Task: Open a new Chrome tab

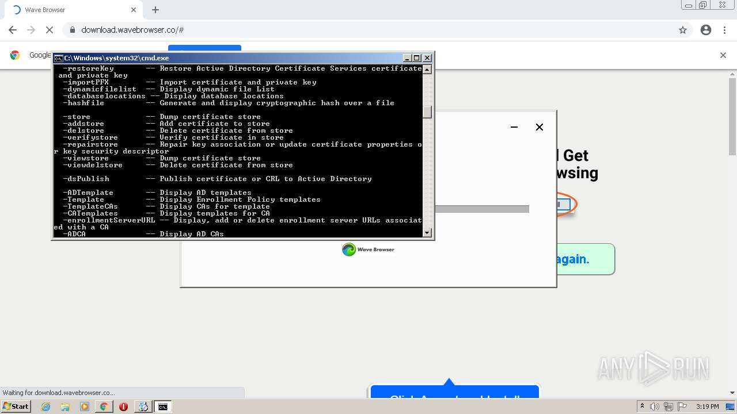Action: tap(155, 10)
